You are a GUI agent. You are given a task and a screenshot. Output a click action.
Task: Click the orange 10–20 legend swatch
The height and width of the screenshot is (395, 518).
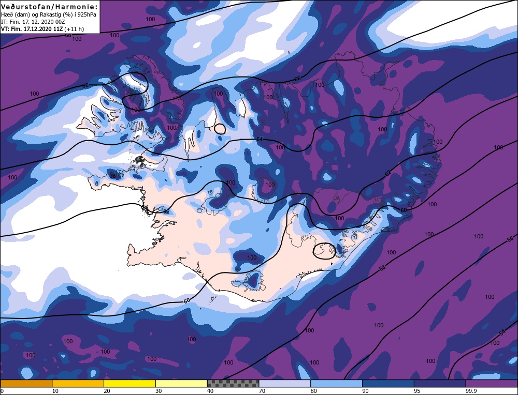pos(78,383)
